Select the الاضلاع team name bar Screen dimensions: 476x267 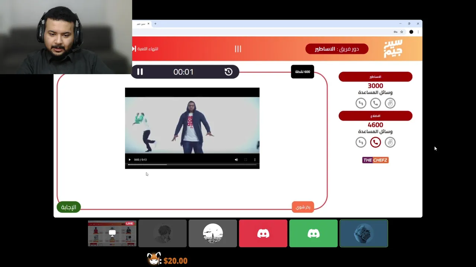click(375, 116)
